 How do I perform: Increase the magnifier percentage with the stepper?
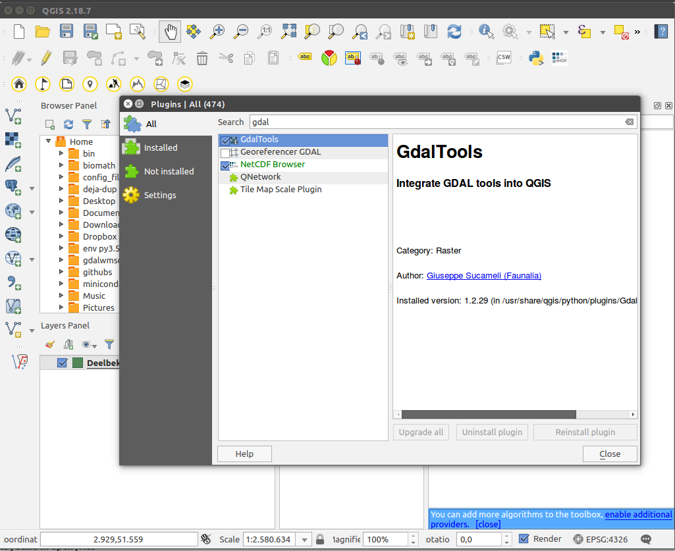413,536
